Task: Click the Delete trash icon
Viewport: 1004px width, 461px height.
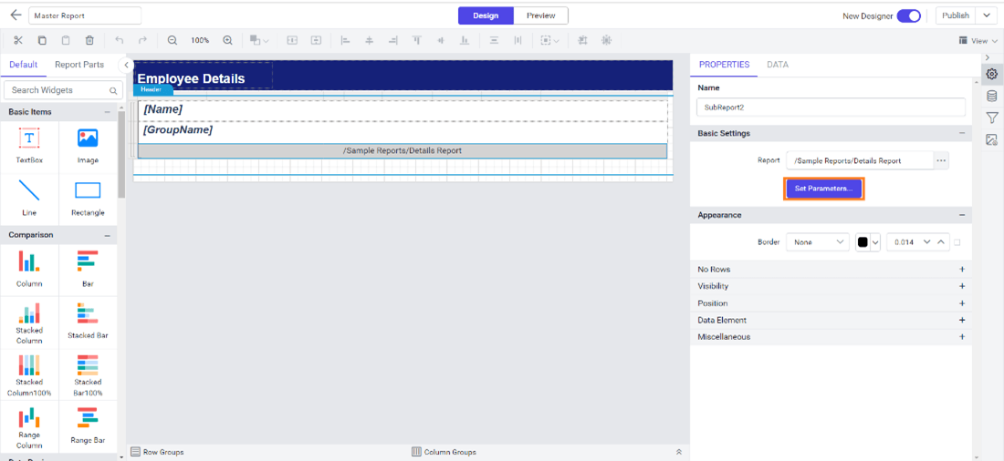Action: (89, 40)
